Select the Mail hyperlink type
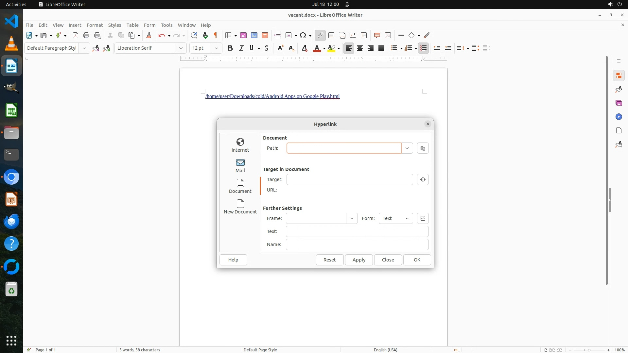Image resolution: width=628 pixels, height=353 pixels. point(240,165)
